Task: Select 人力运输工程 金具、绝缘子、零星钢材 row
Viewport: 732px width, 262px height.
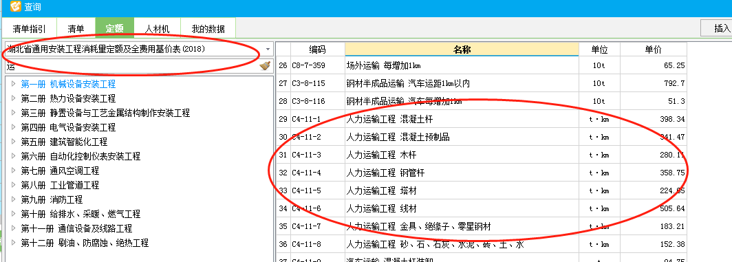Action: (481, 226)
